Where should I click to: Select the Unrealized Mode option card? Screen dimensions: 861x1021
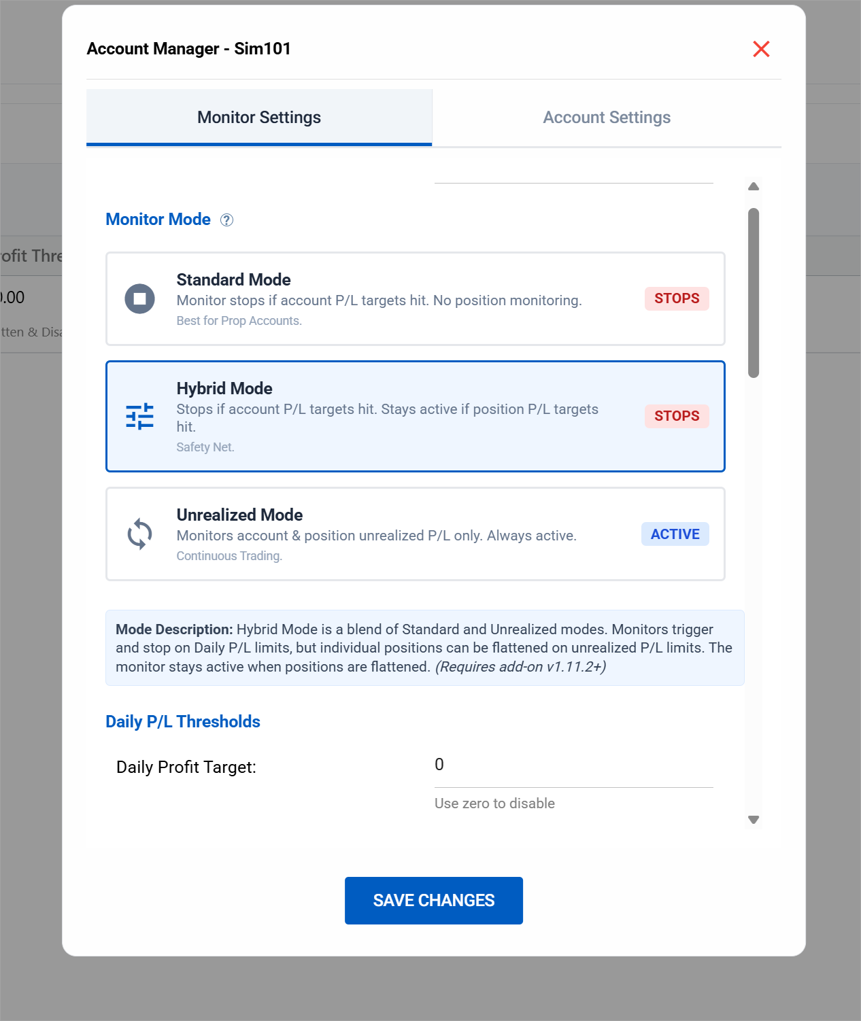pos(415,534)
